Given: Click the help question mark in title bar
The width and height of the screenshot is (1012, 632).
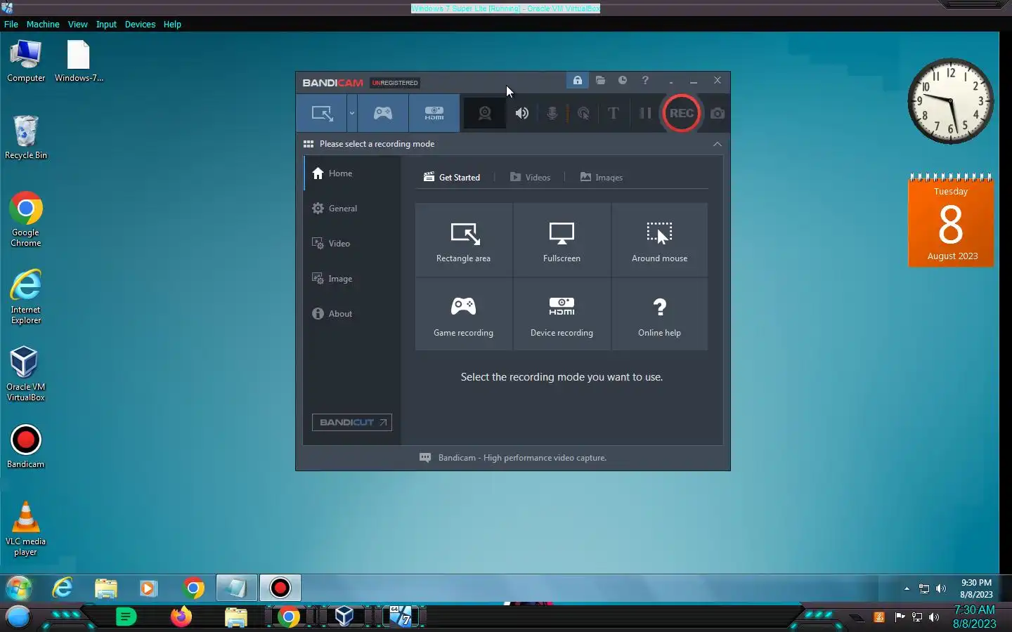Looking at the screenshot, I should [645, 80].
